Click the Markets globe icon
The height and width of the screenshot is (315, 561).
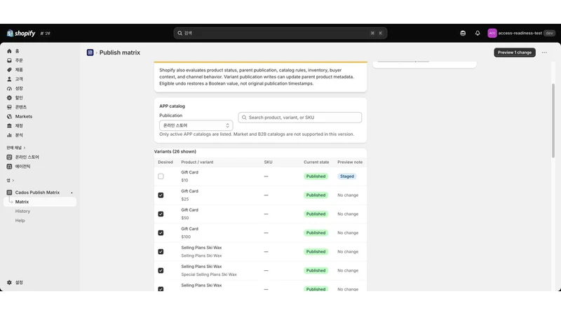click(9, 116)
